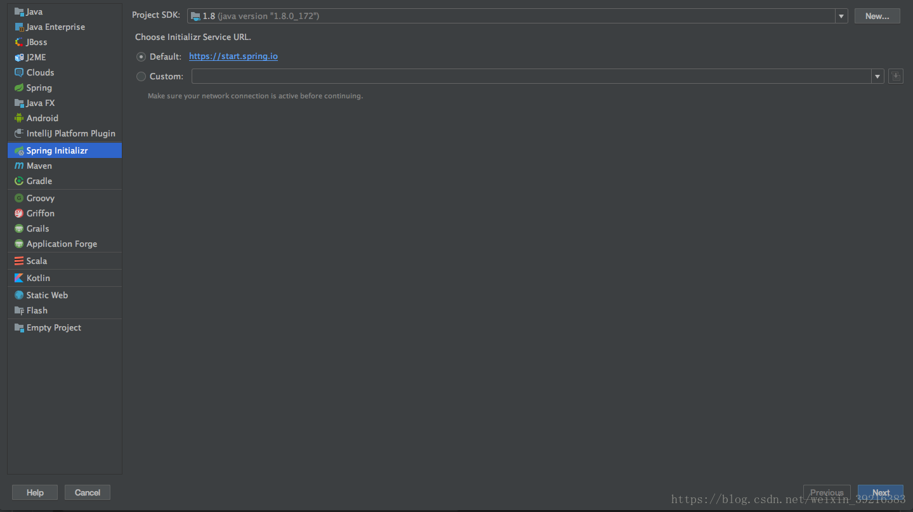Image resolution: width=913 pixels, height=512 pixels.
Task: Click the Flash icon
Action: (19, 311)
